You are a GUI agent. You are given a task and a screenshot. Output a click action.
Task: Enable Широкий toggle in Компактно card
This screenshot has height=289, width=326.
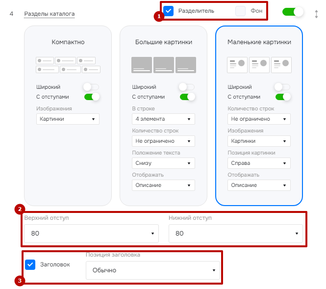coord(91,87)
